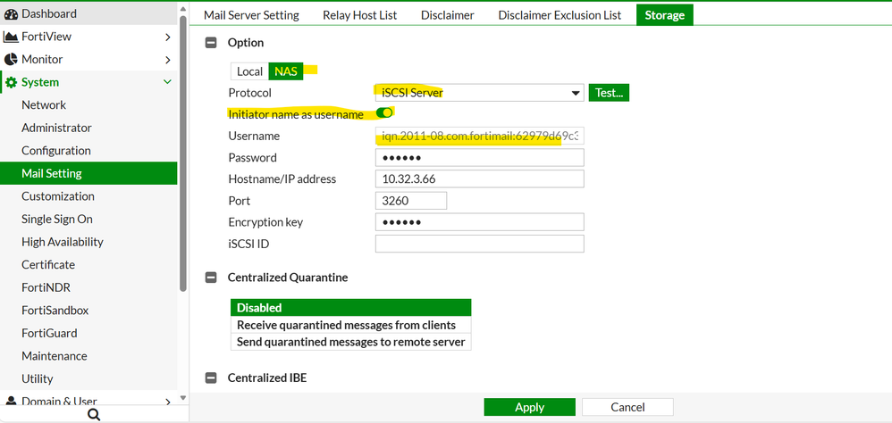
Task: Expand the FortiView menu chevron
Action: point(168,37)
